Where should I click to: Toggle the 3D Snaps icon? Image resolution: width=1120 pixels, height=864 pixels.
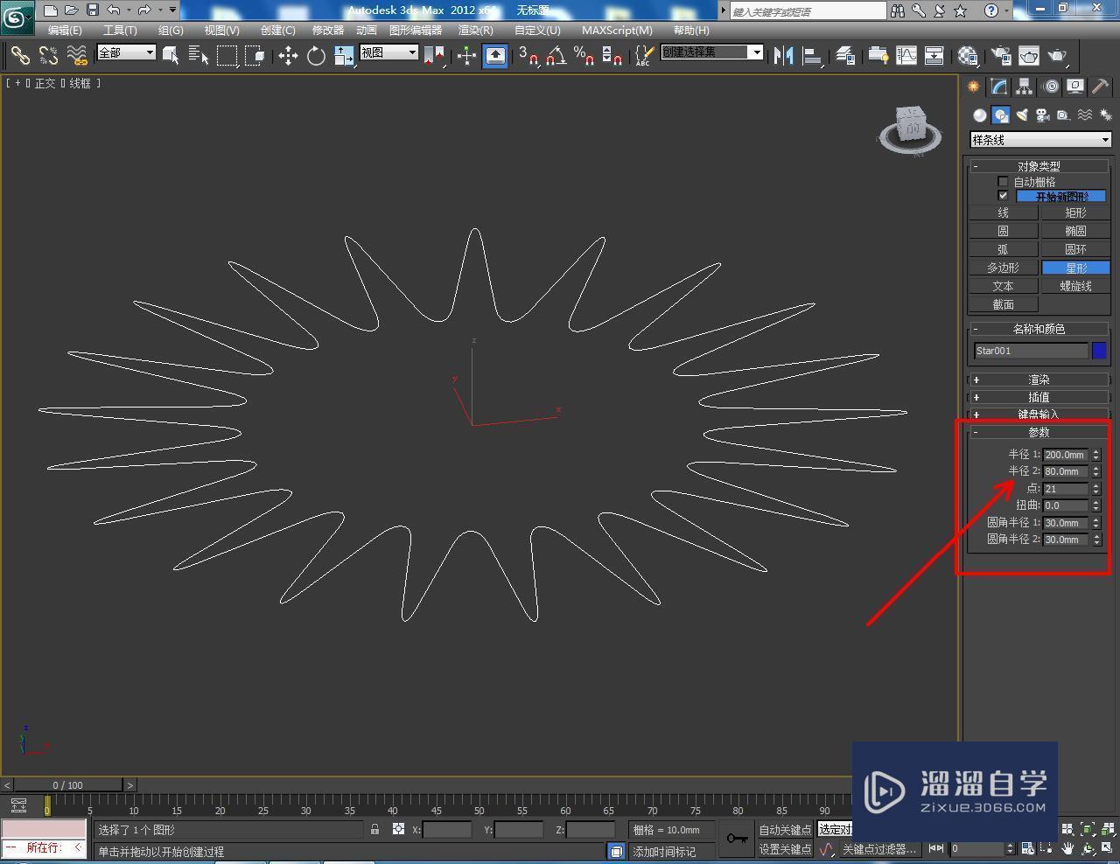click(x=528, y=56)
